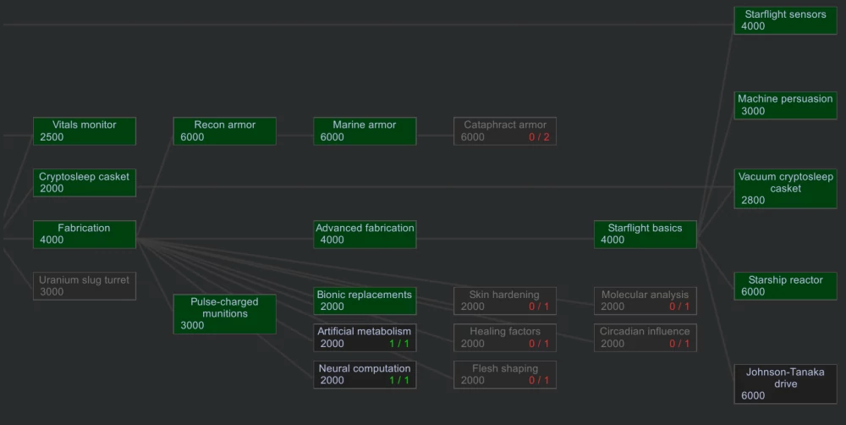Click the Molecular analysis project
Screen dimensions: 846x425
tap(645, 301)
